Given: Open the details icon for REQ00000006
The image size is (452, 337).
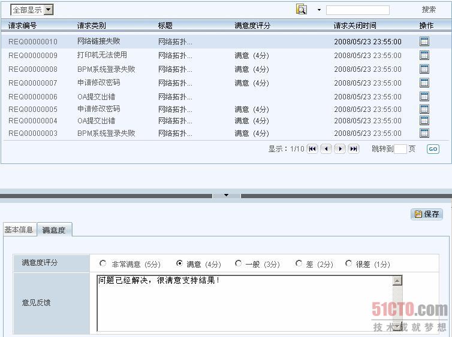Looking at the screenshot, I should [x=424, y=96].
